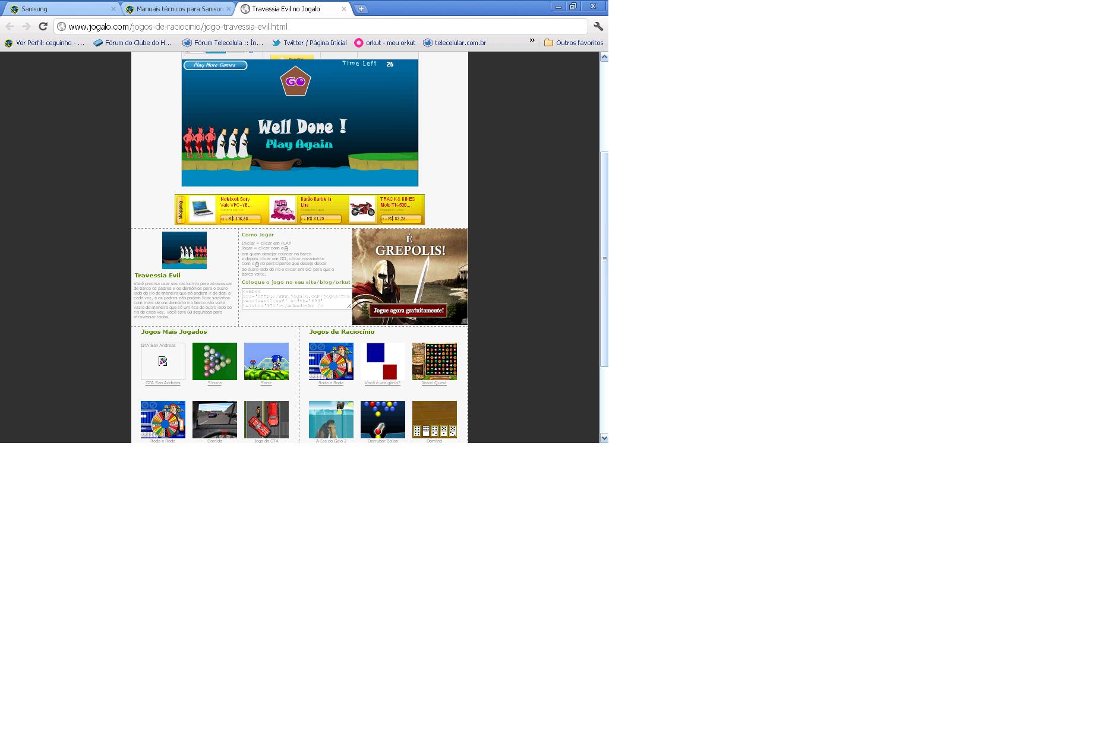Close the Travessia Evil no Jogalo tab
The image size is (1114, 743).
pyautogui.click(x=343, y=9)
